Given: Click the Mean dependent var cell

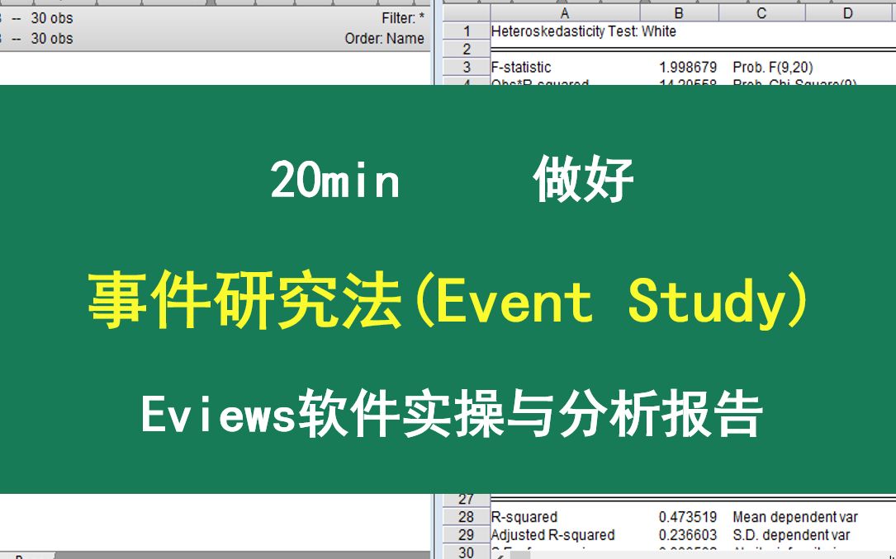Looking at the screenshot, I should pos(794,517).
